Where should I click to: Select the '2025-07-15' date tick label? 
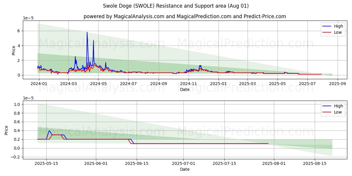point(224,163)
